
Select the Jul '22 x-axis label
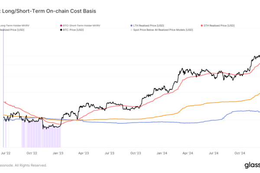coord(6,153)
